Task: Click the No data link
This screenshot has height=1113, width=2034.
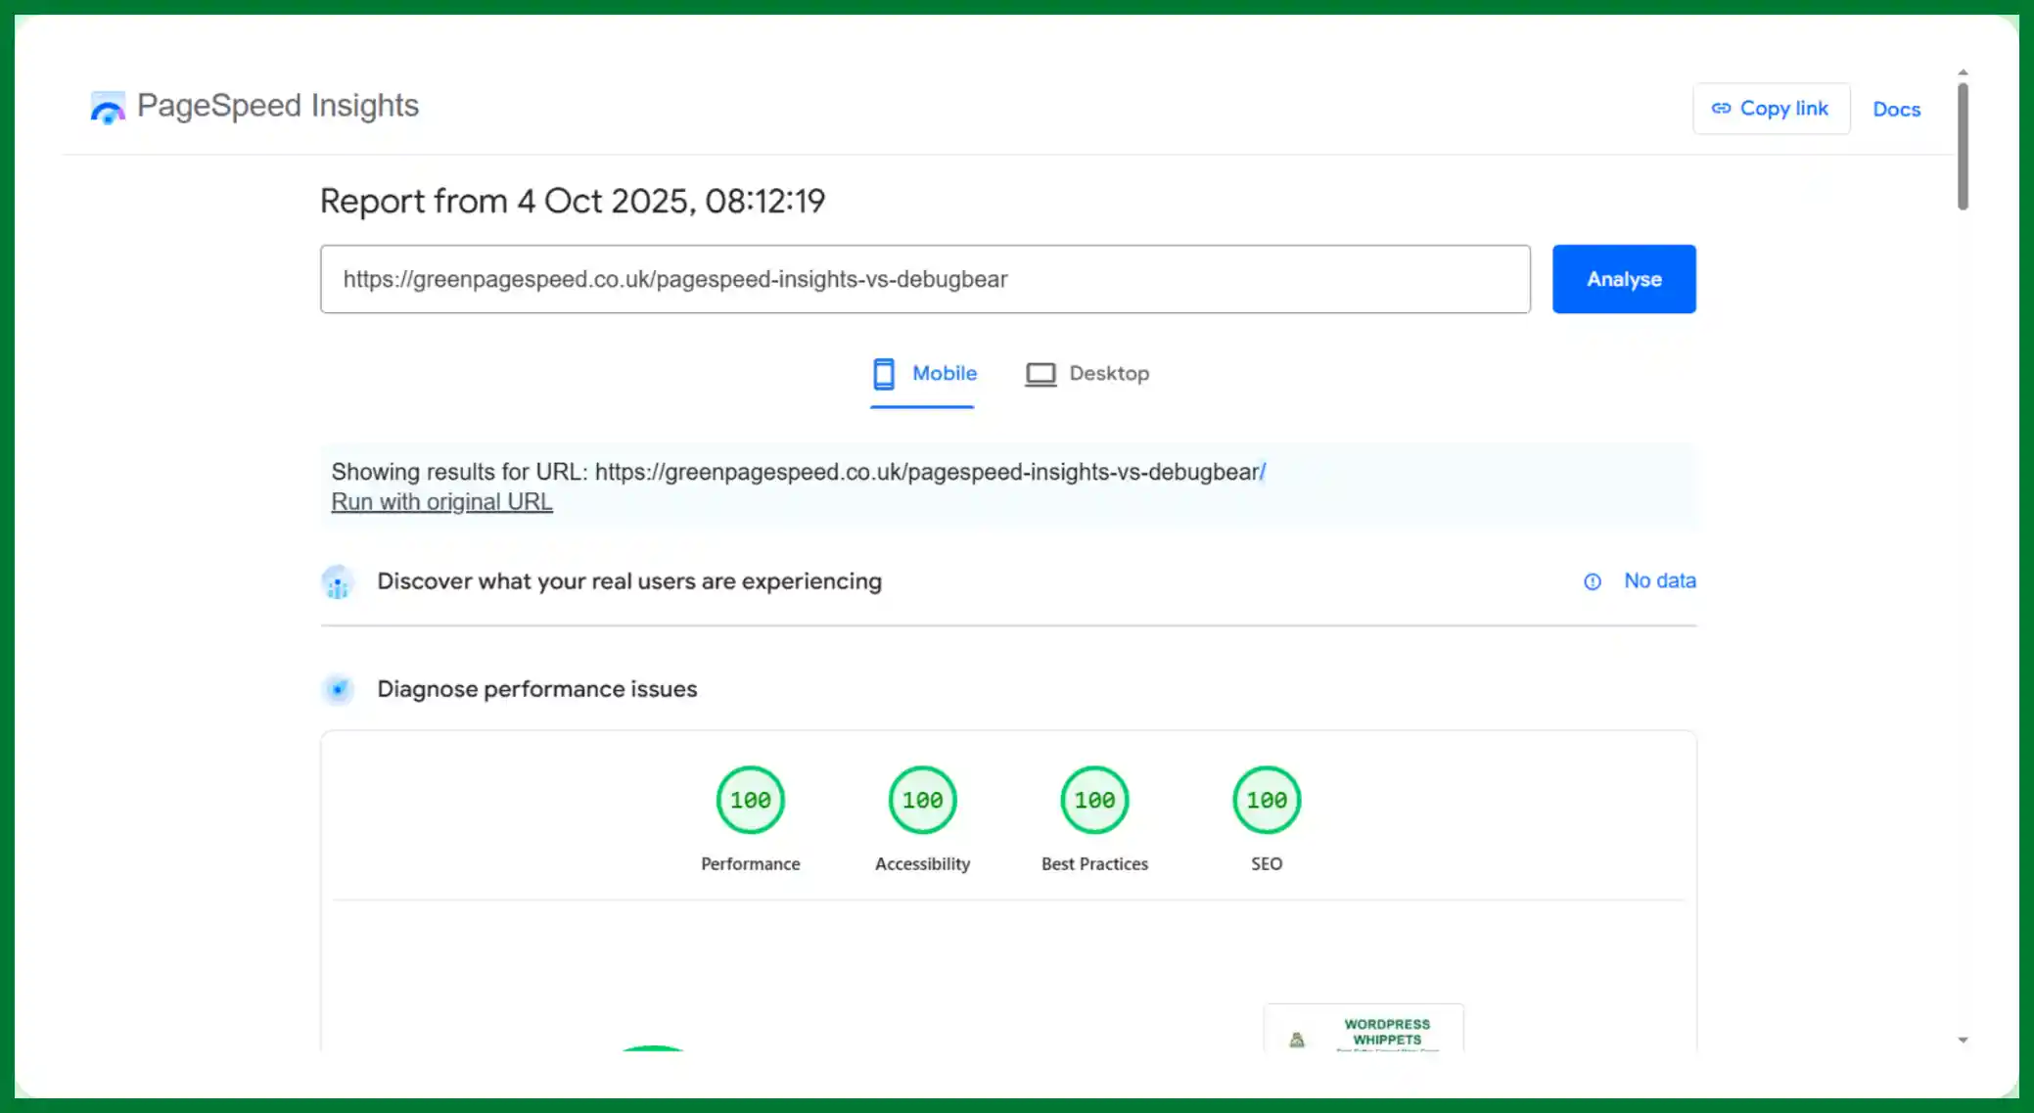Action: 1659,581
